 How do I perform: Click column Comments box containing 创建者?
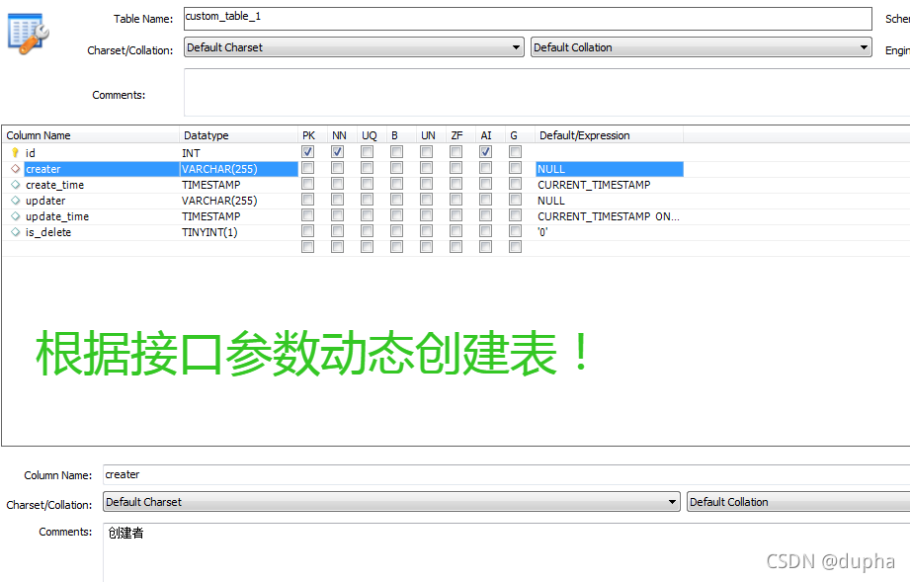[506, 552]
